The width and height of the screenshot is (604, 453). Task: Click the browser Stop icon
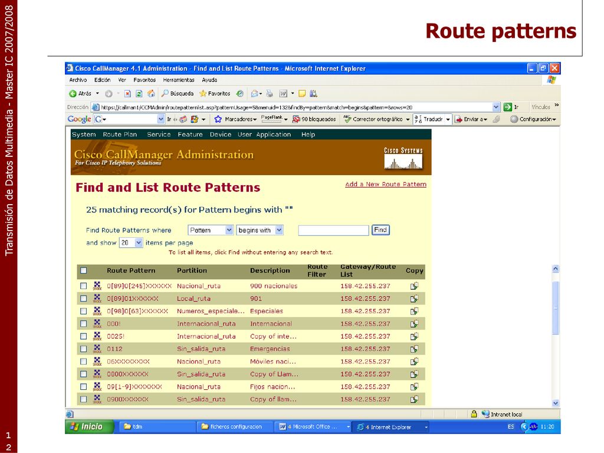coord(127,94)
